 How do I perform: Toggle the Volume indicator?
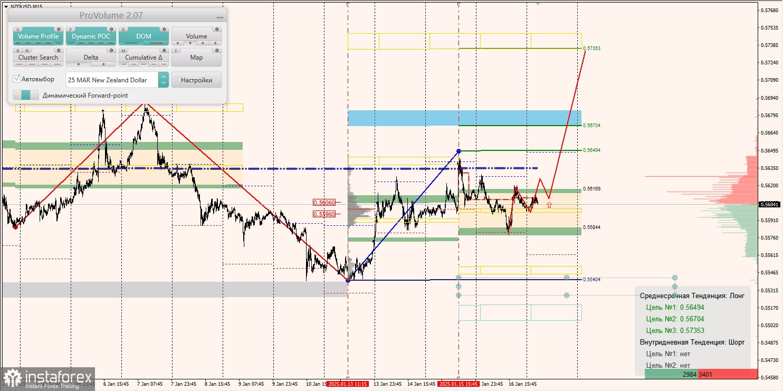(x=196, y=36)
